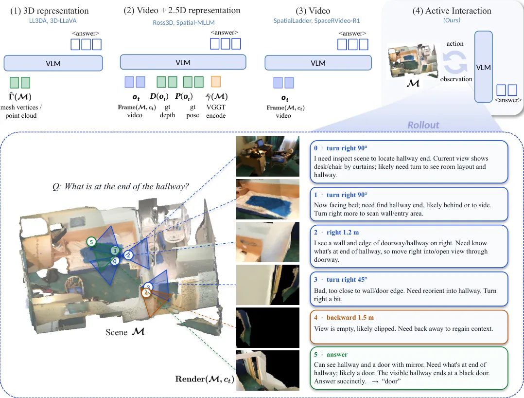Click the 'P(ot)' symbol above gt pose
The height and width of the screenshot is (398, 524).
pyautogui.click(x=184, y=97)
